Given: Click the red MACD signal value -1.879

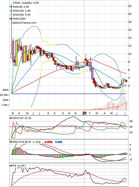Looking at the screenshot, I should click(x=48, y=142).
